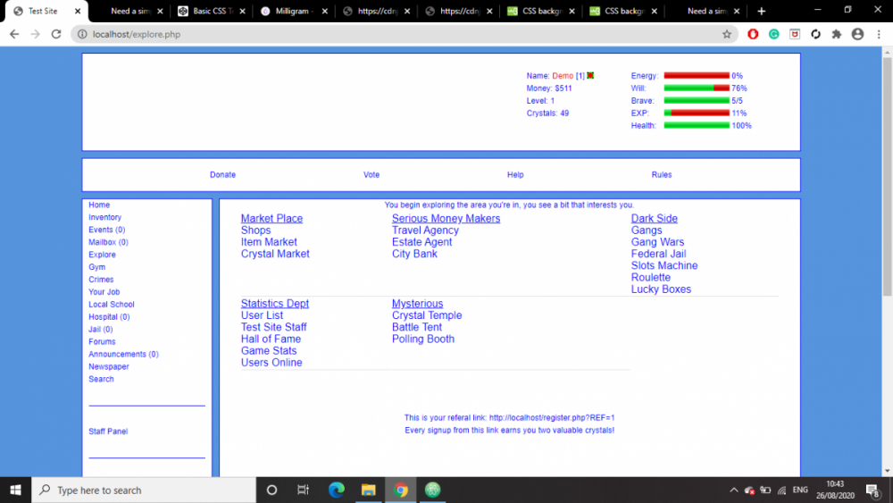The width and height of the screenshot is (893, 503).
Task: Open Task View in the taskbar
Action: pos(304,490)
